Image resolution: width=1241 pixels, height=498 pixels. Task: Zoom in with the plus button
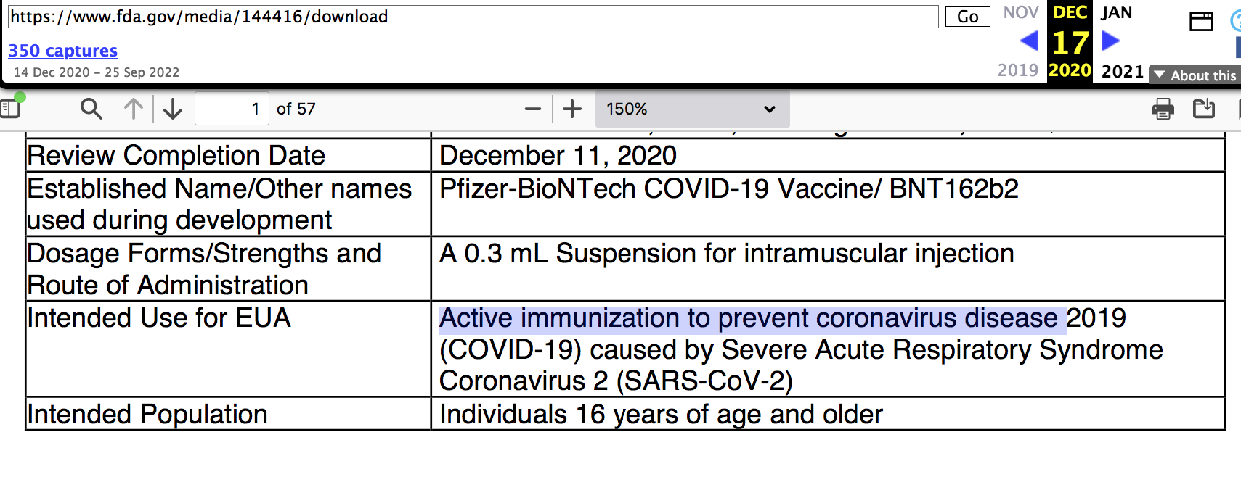572,109
